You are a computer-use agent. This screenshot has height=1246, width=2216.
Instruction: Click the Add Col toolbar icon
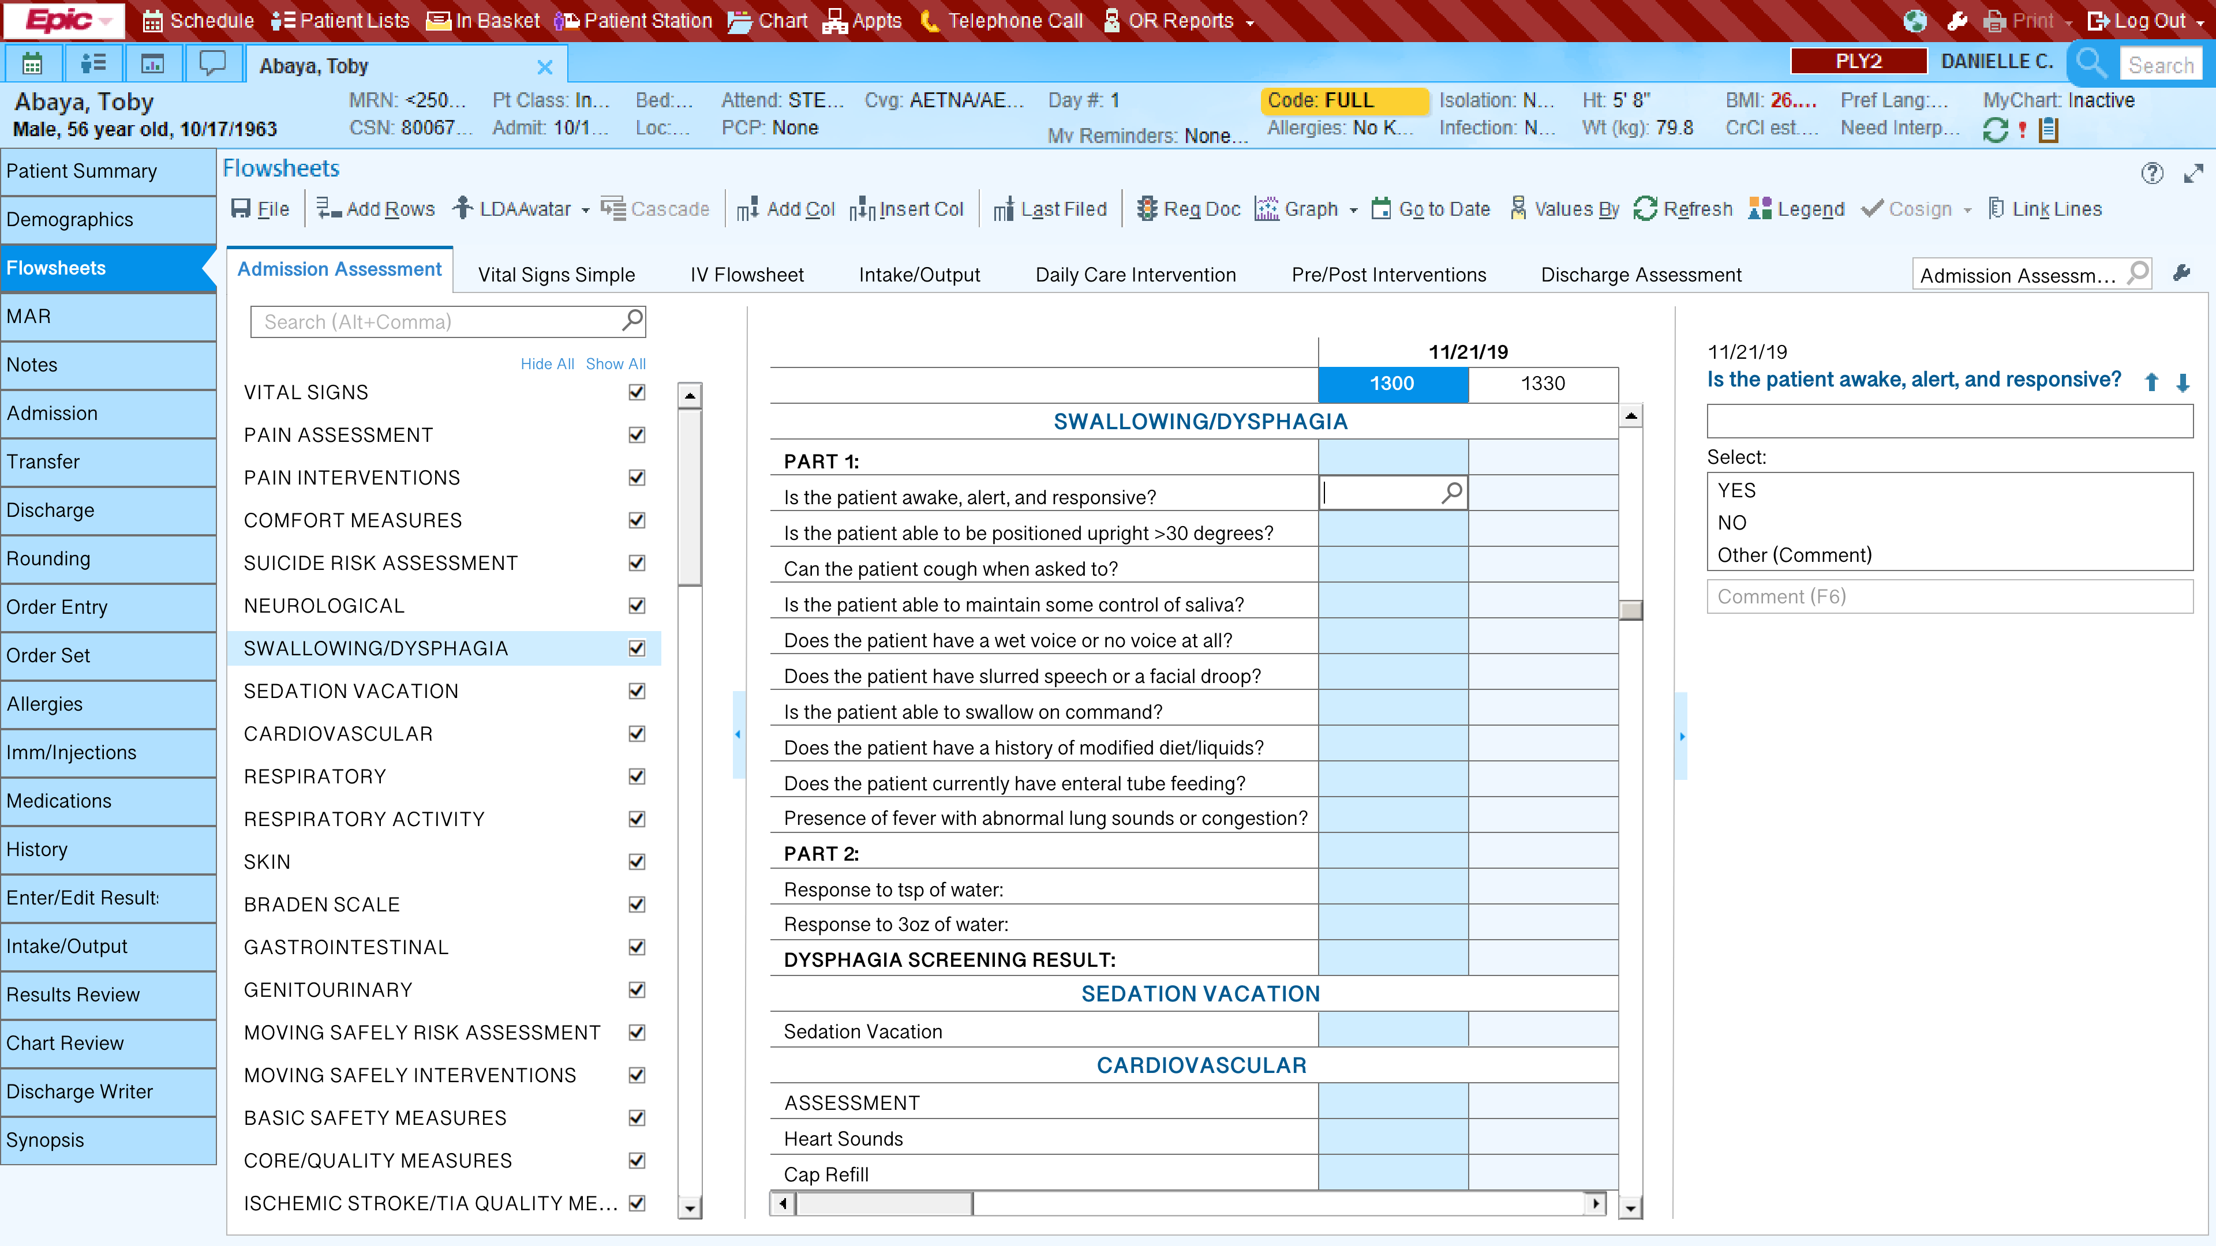(x=747, y=209)
